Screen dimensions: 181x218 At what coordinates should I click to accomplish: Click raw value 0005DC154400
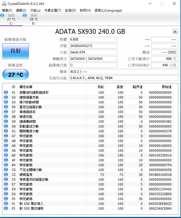[x=160, y=189]
